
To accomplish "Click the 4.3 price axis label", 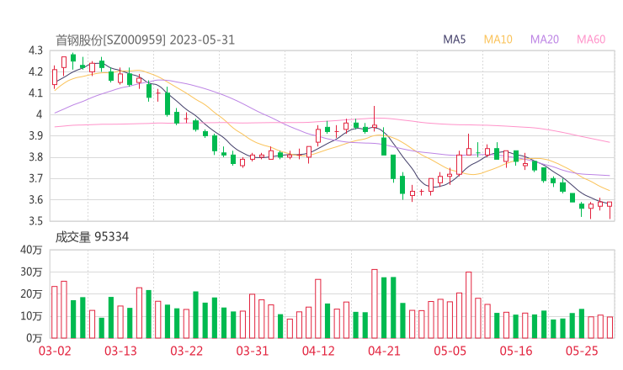I will click(x=35, y=50).
